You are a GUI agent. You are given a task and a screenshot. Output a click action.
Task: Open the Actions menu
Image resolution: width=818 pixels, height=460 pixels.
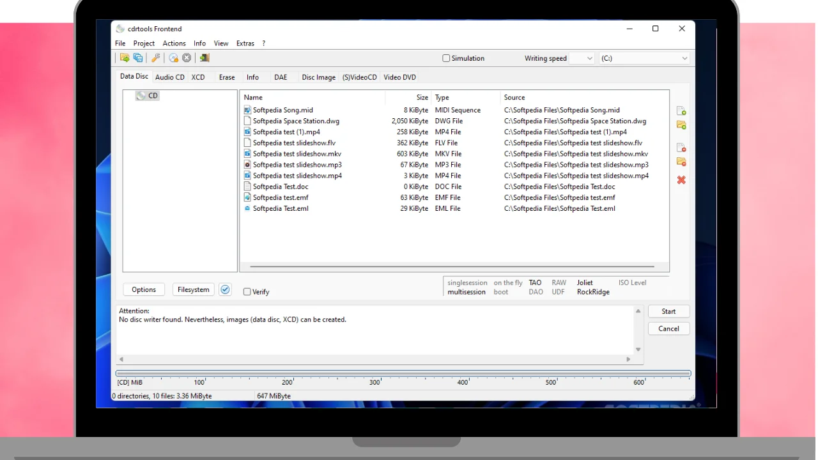[x=174, y=43]
